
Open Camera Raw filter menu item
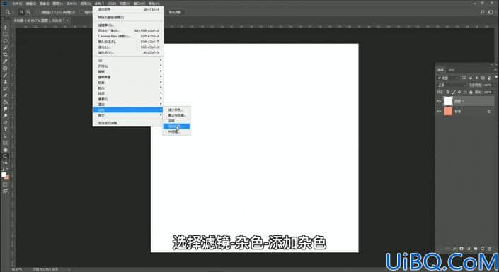coord(128,36)
